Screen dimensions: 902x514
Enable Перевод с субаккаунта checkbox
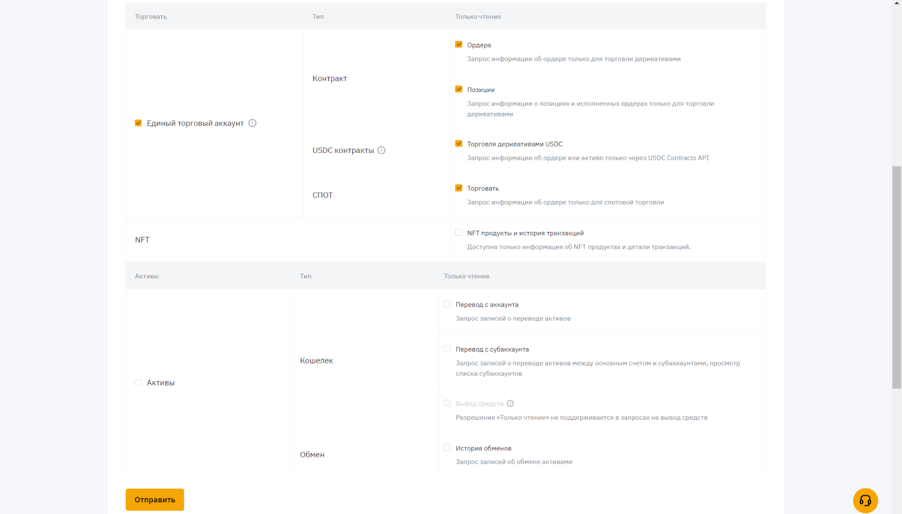tap(447, 349)
